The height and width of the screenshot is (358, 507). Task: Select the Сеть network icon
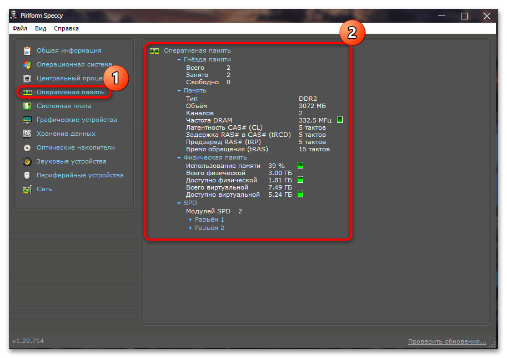(27, 189)
